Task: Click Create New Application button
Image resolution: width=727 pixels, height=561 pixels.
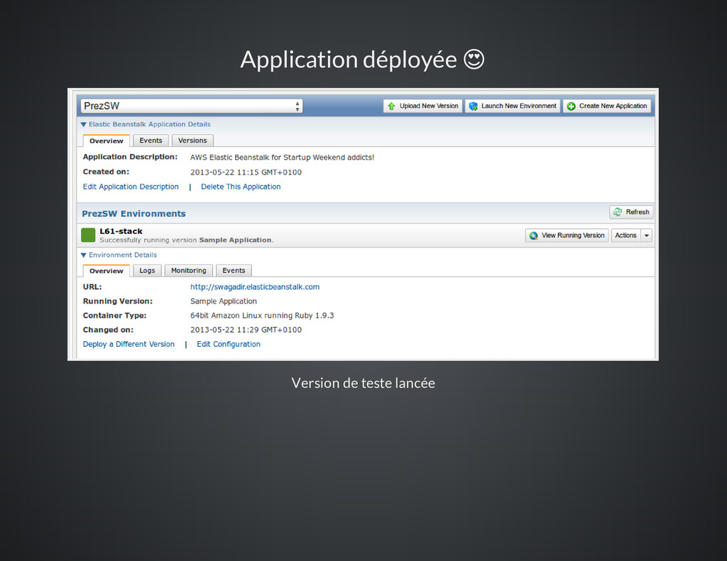Action: point(607,106)
